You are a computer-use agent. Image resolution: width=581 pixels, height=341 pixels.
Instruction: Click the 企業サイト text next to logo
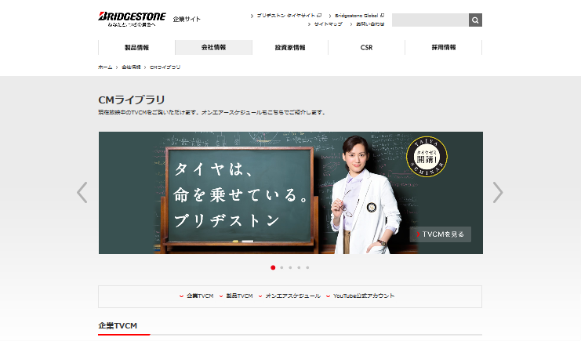click(x=187, y=20)
